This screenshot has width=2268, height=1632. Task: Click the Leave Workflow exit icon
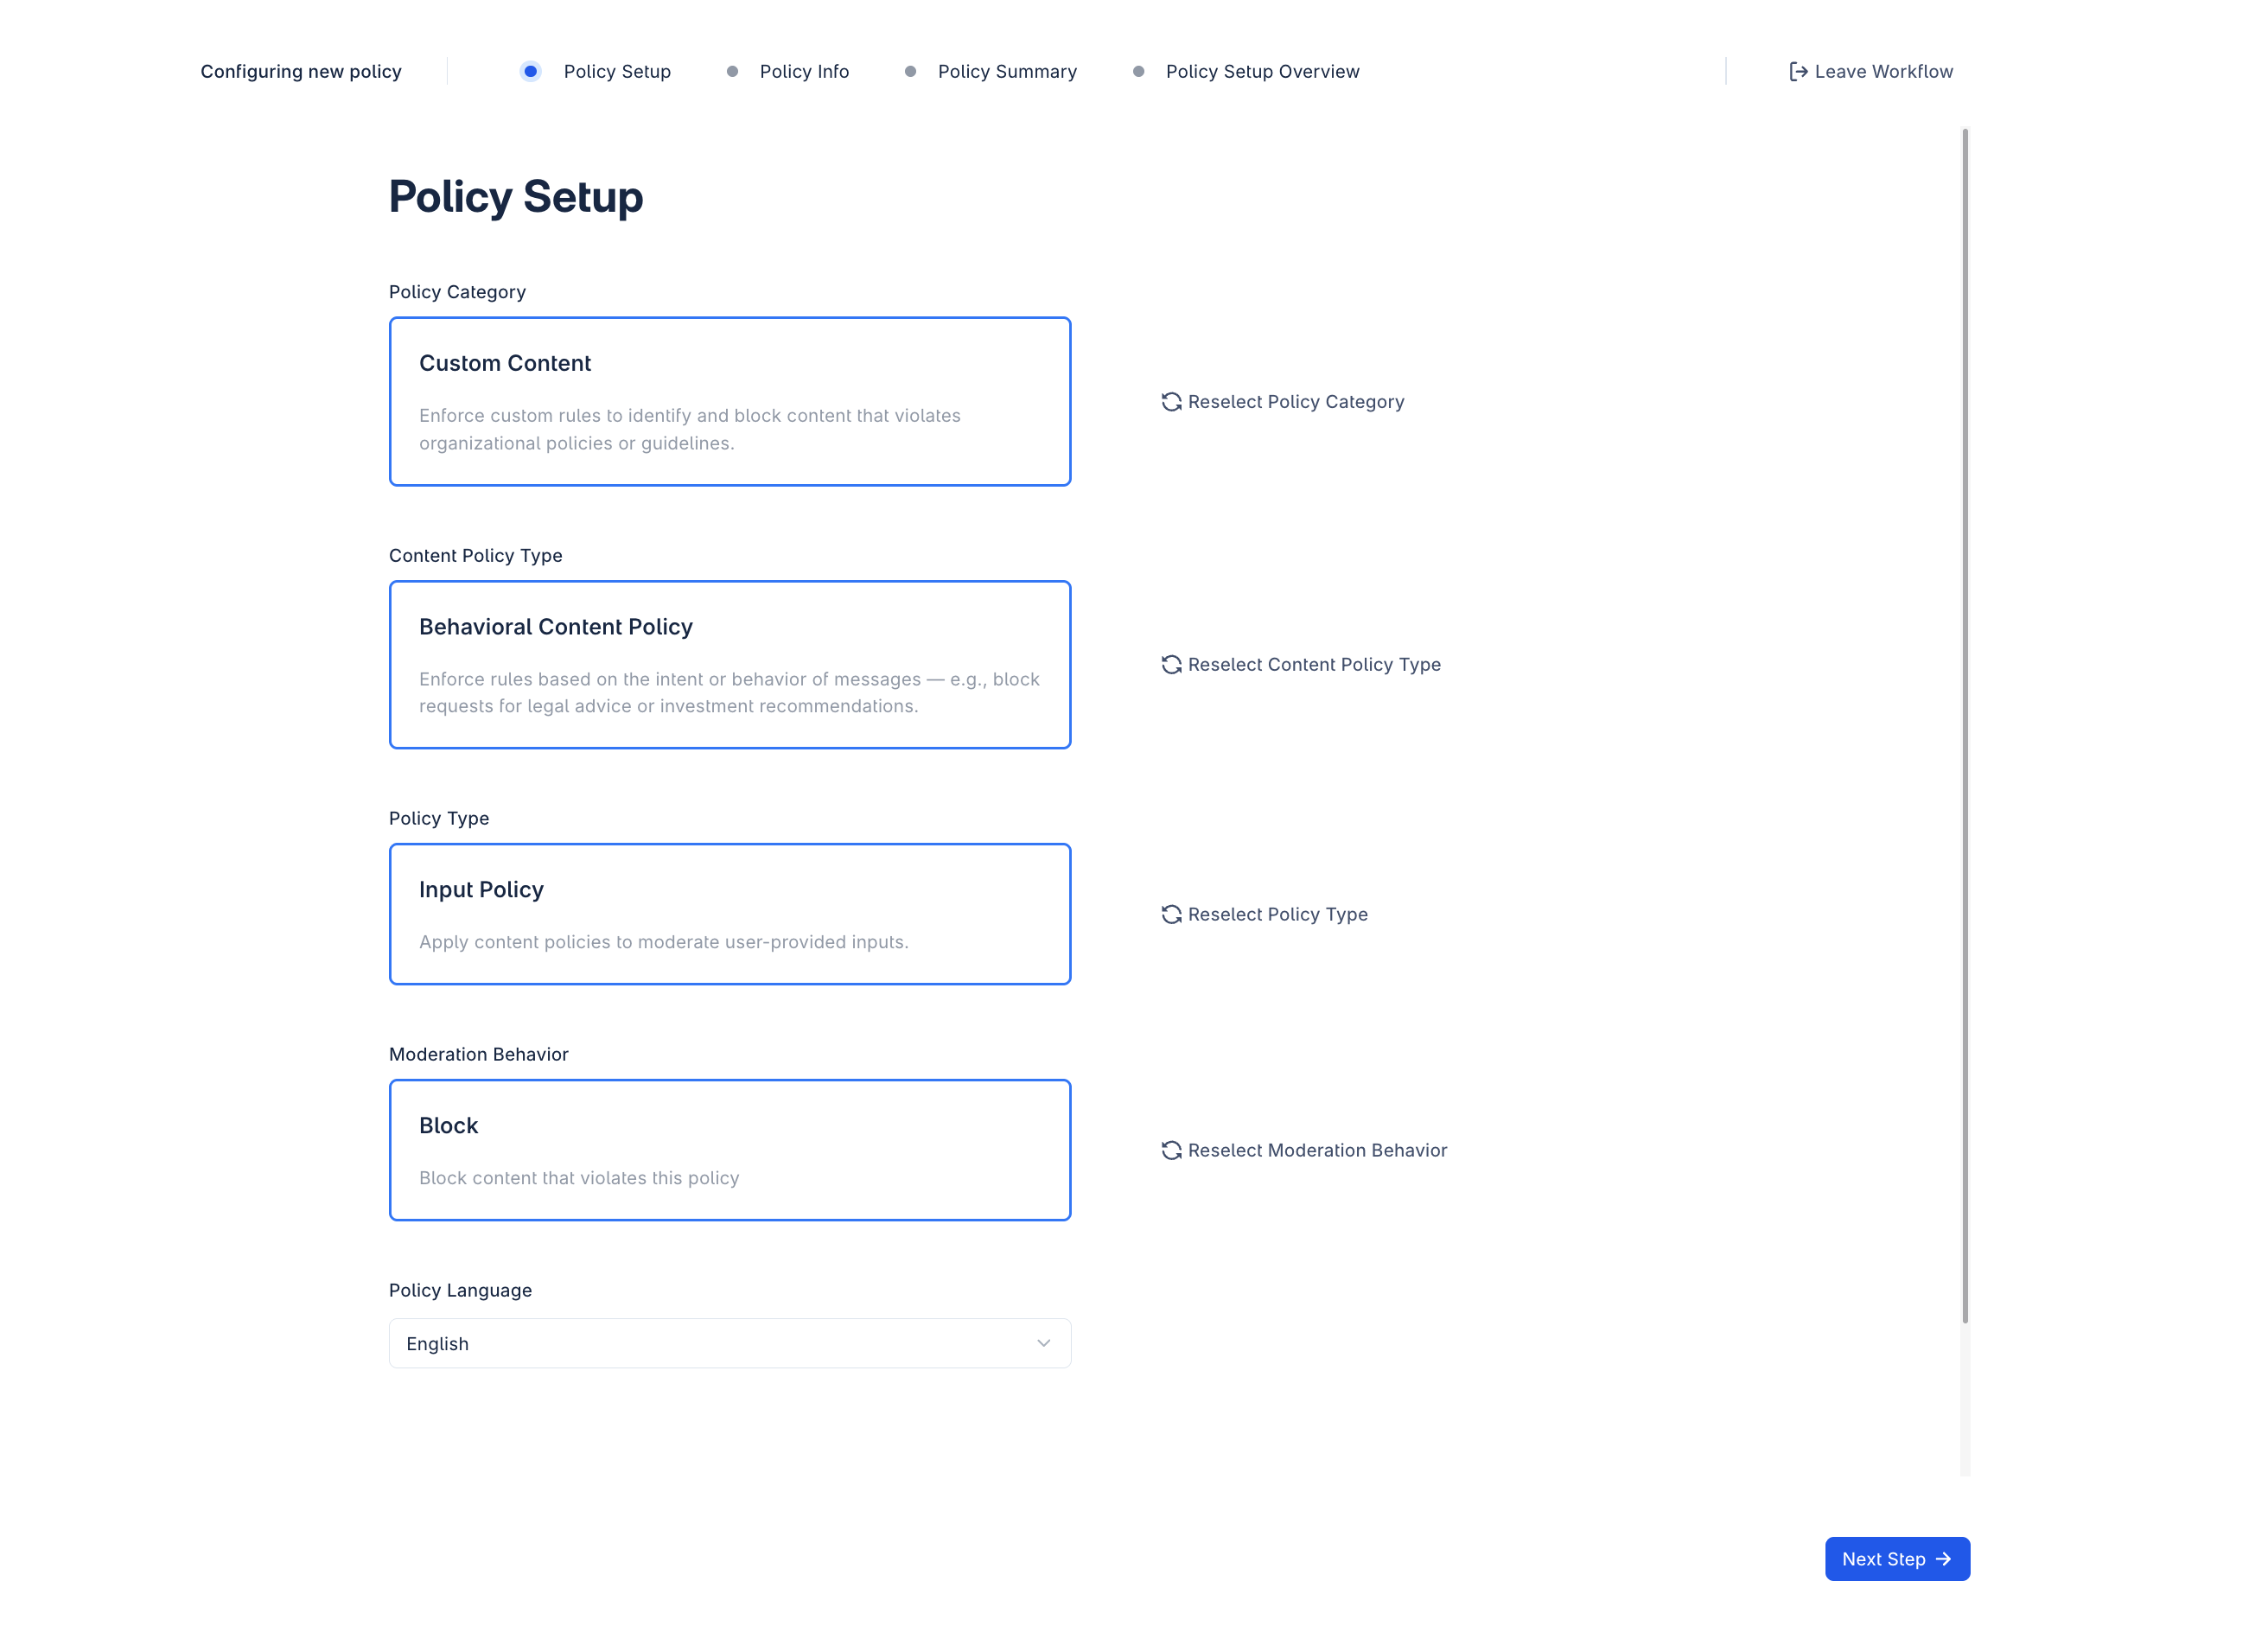tap(1798, 71)
